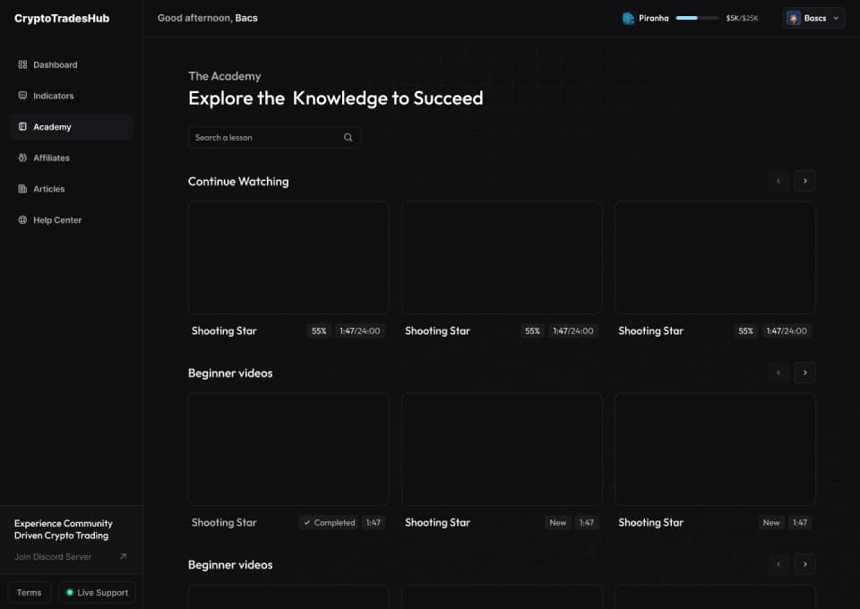Select the Articles page icon
Viewport: 860px width, 609px height.
pyautogui.click(x=21, y=189)
